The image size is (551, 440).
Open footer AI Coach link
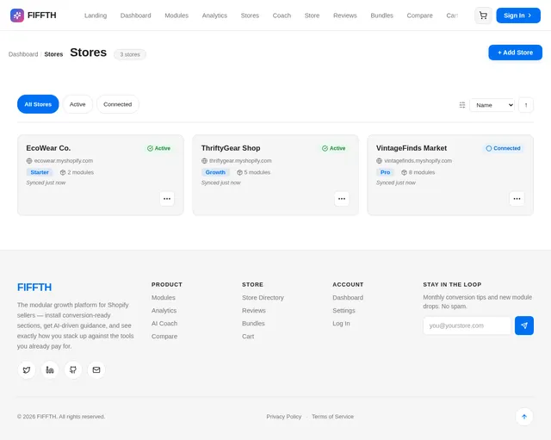(x=164, y=323)
